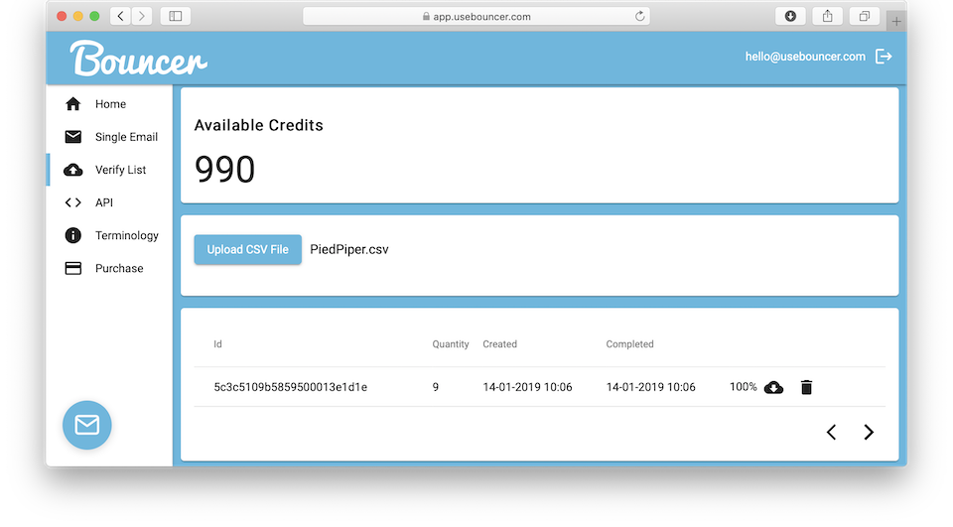Delete list with the trash icon

click(806, 387)
